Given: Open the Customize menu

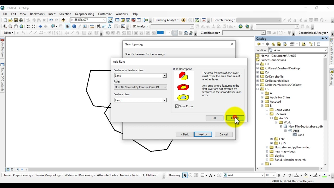Looking at the screenshot, I should [105, 14].
